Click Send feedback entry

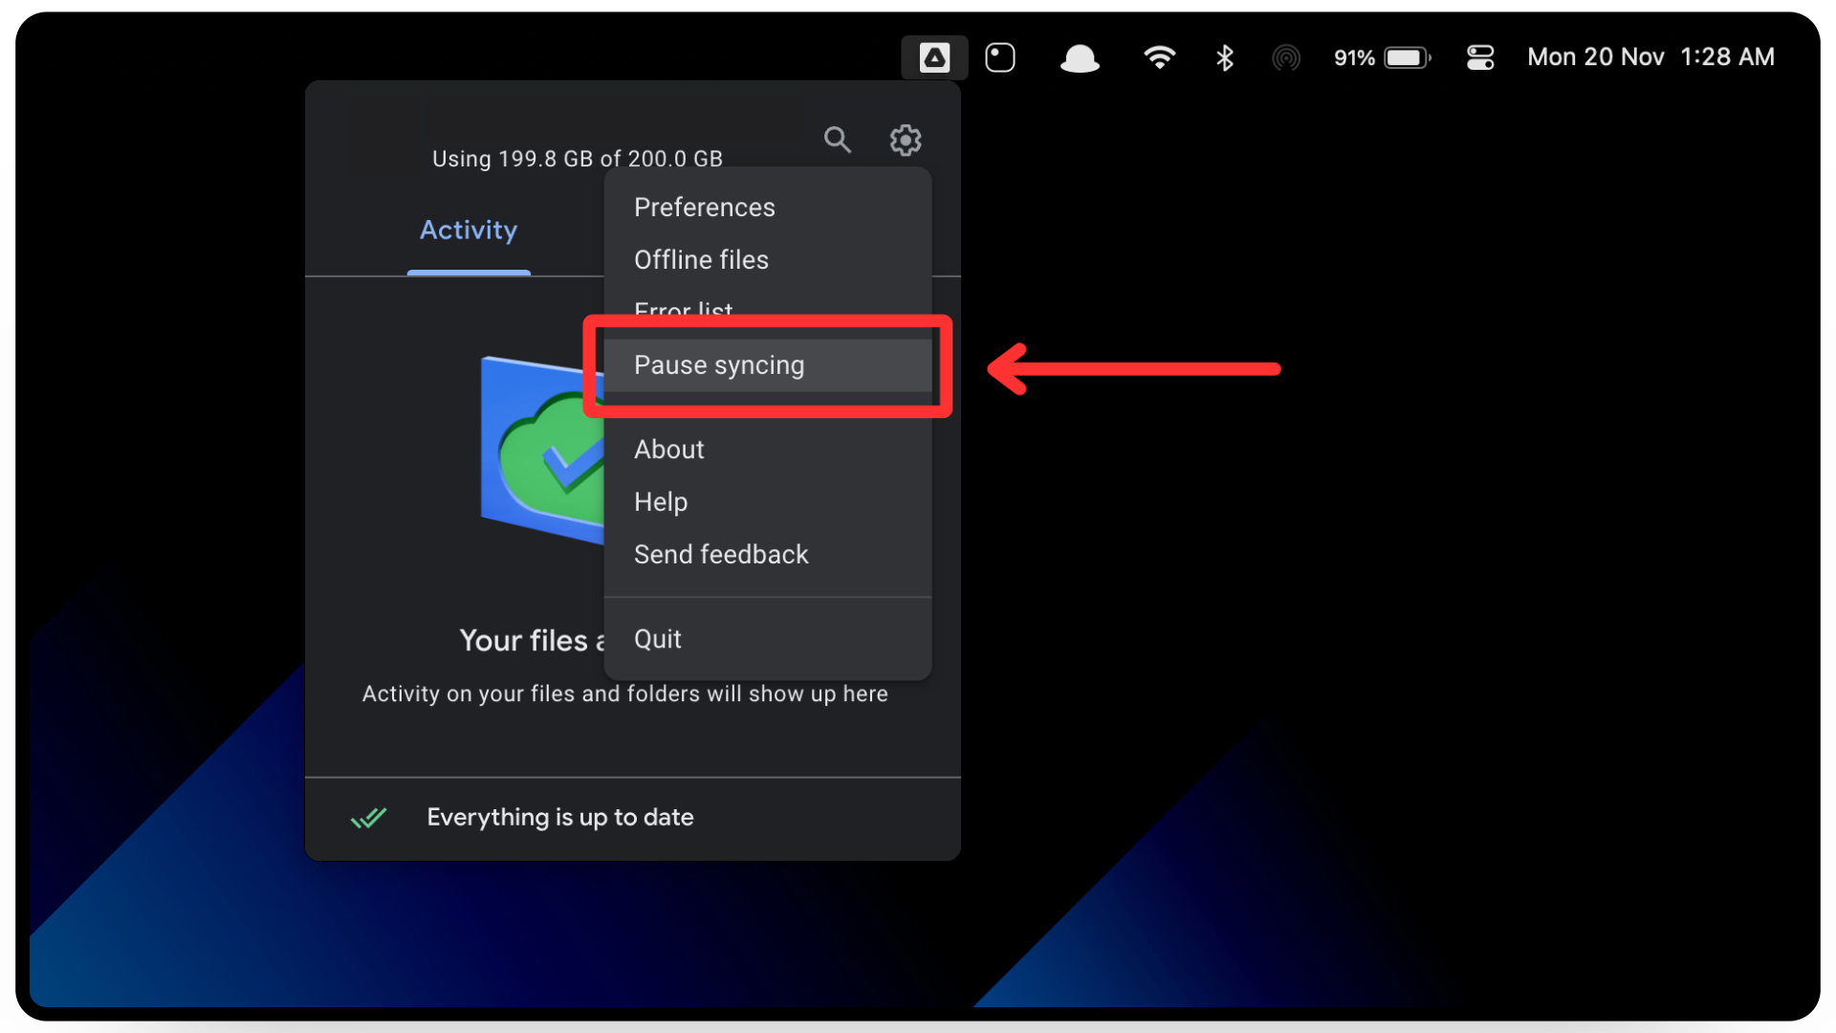pos(721,555)
